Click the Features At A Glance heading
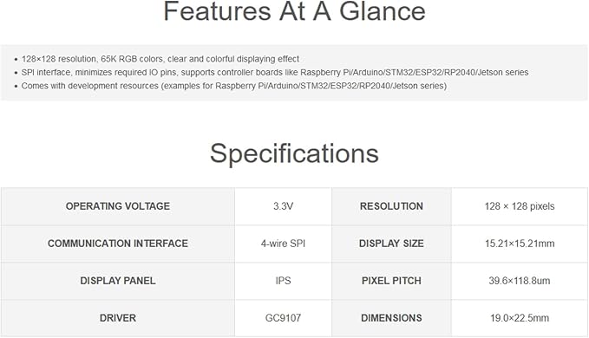 pyautogui.click(x=294, y=11)
